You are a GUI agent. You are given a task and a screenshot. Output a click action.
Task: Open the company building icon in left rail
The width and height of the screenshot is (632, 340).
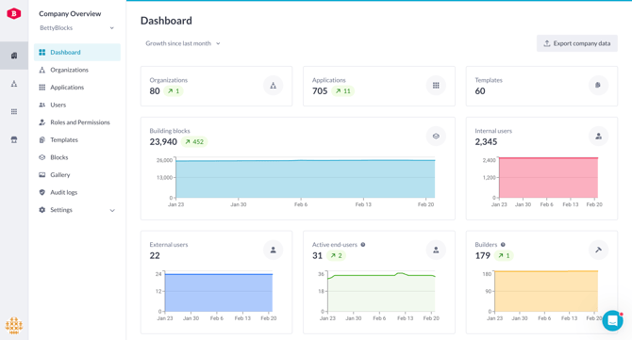click(14, 56)
